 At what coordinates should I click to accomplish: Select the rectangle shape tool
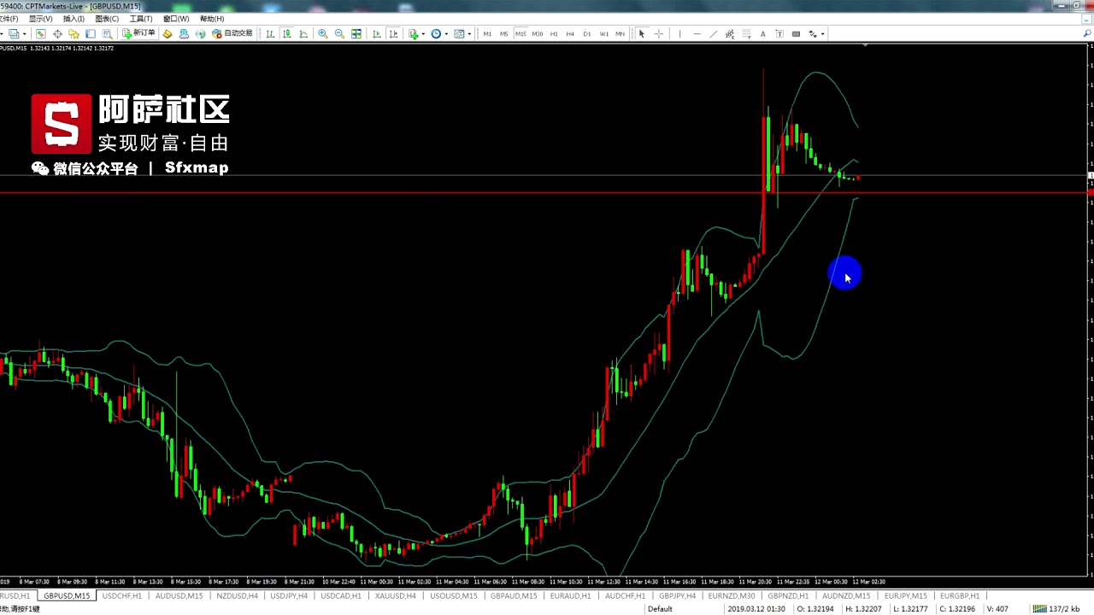(797, 34)
